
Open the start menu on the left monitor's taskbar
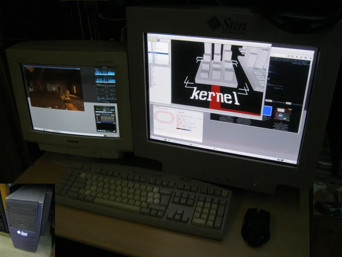tap(37, 128)
